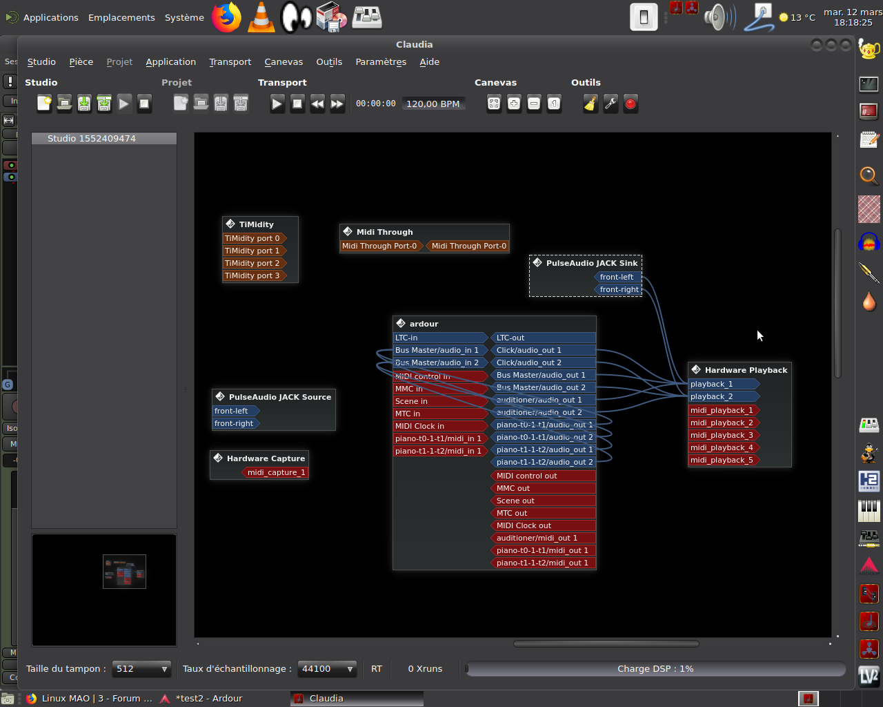Click the broom clear Xruns icon
This screenshot has width=883, height=707.
(591, 104)
